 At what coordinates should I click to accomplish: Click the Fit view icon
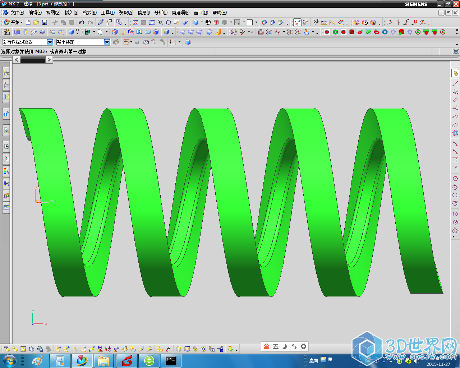(135, 22)
